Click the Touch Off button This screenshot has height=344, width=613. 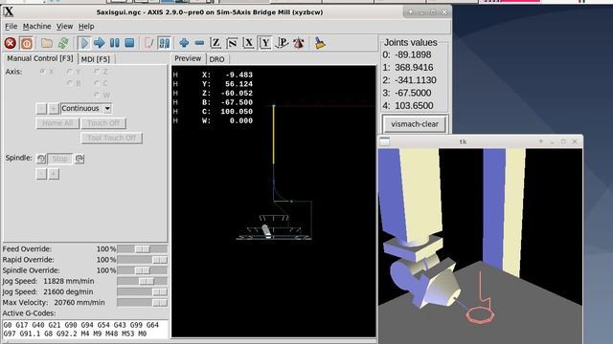point(103,123)
